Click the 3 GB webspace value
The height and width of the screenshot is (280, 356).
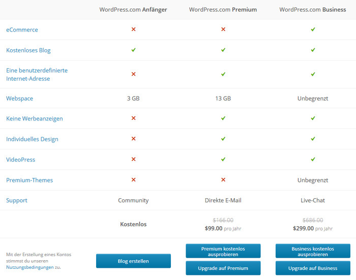click(x=133, y=99)
